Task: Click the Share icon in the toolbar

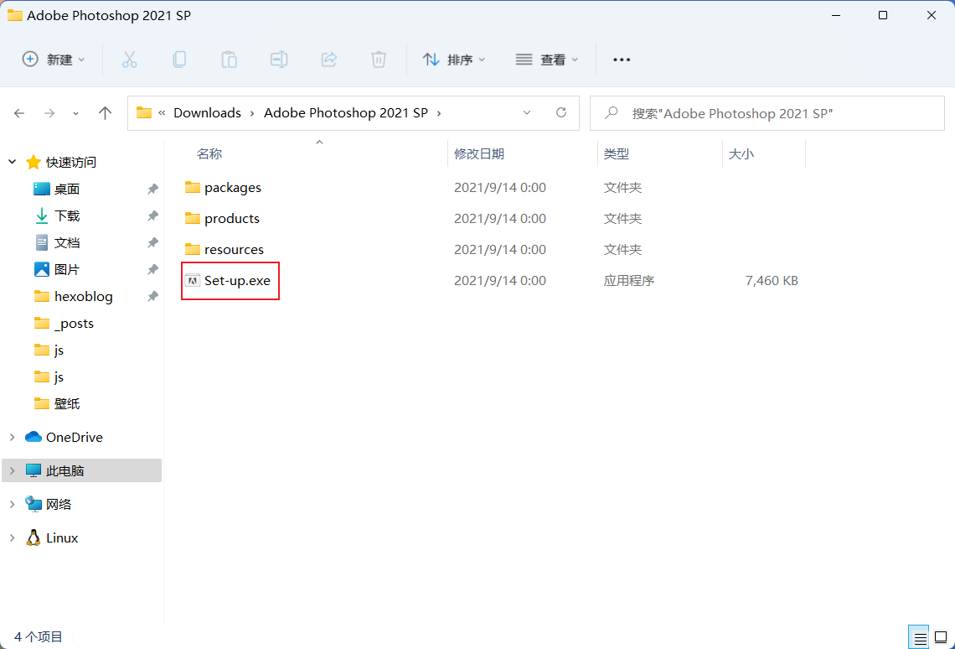Action: 328,59
